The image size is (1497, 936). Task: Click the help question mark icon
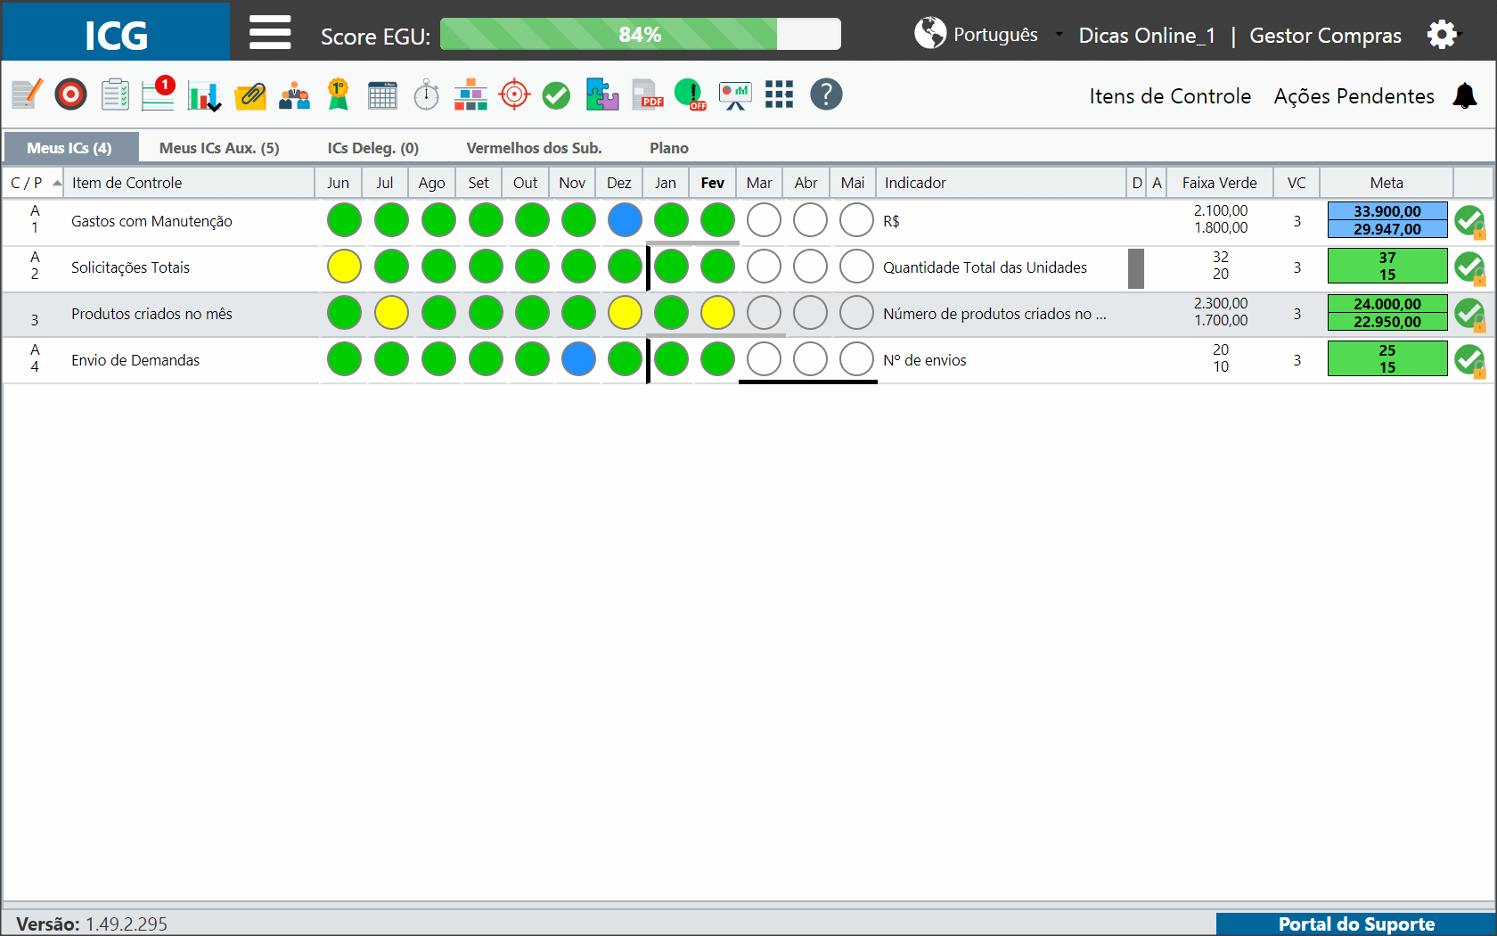(826, 94)
